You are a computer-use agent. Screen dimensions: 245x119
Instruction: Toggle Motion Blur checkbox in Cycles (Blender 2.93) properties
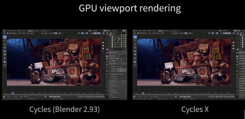point(111,93)
